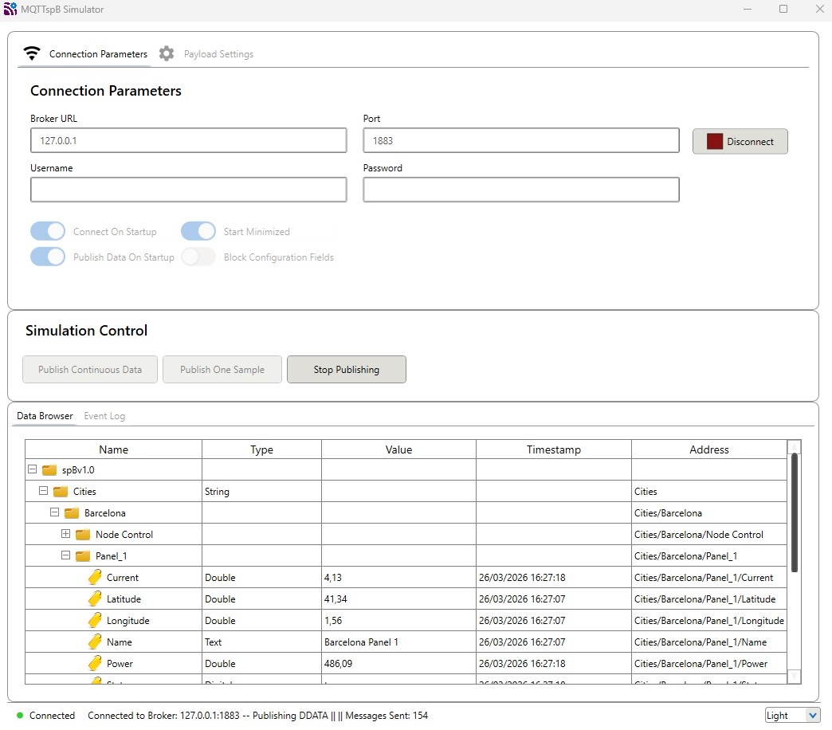Click the Power tag icon
Image resolution: width=832 pixels, height=730 pixels.
(x=95, y=664)
